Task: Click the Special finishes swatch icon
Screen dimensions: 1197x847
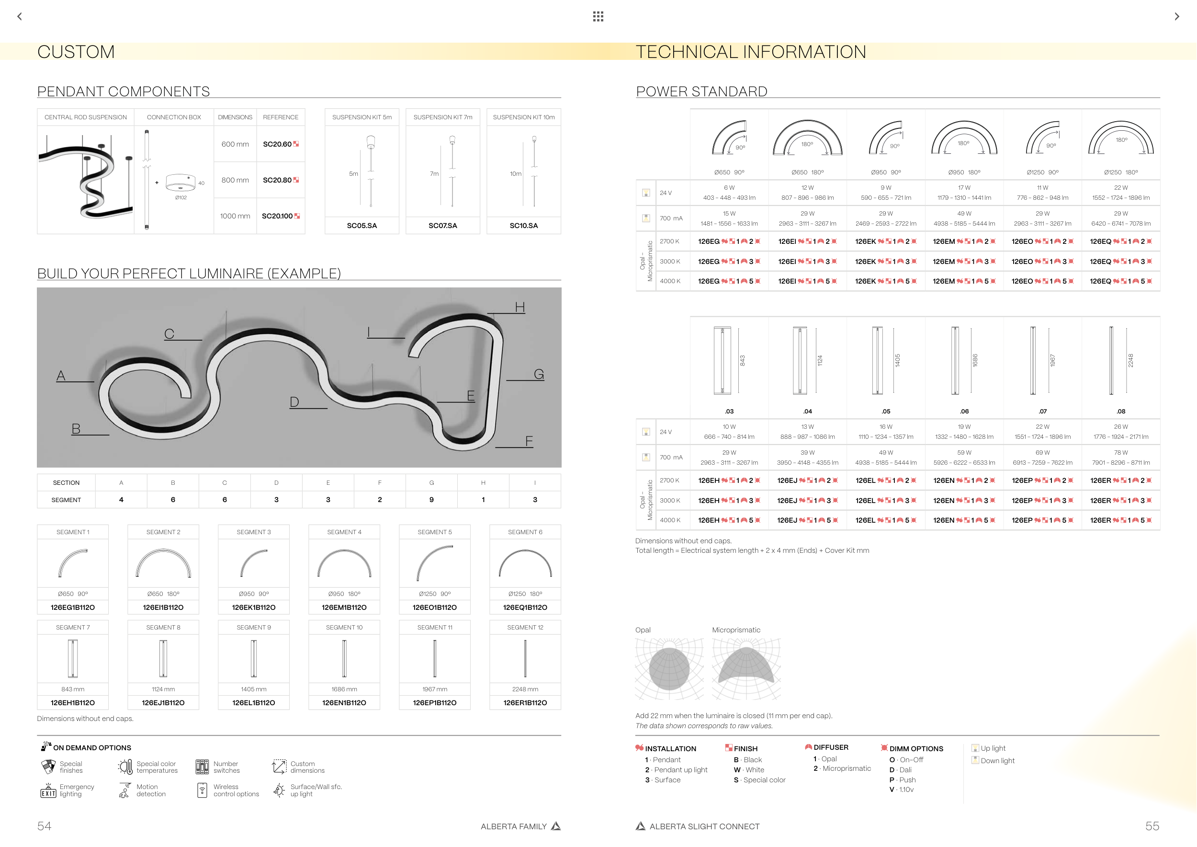Action: coord(48,767)
